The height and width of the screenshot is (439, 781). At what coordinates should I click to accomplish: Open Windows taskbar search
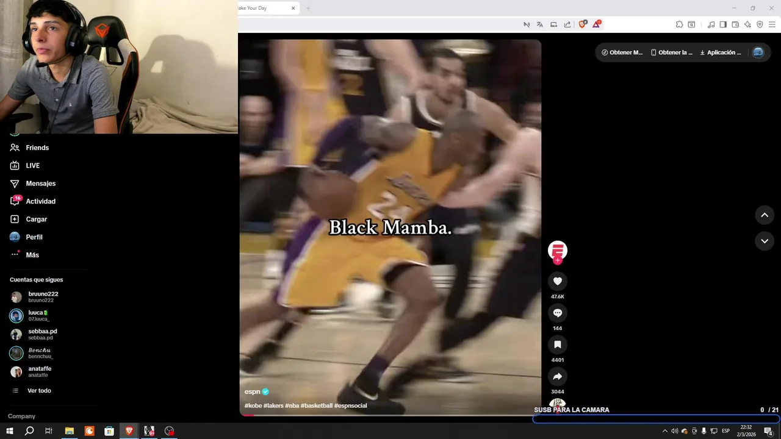pyautogui.click(x=29, y=431)
